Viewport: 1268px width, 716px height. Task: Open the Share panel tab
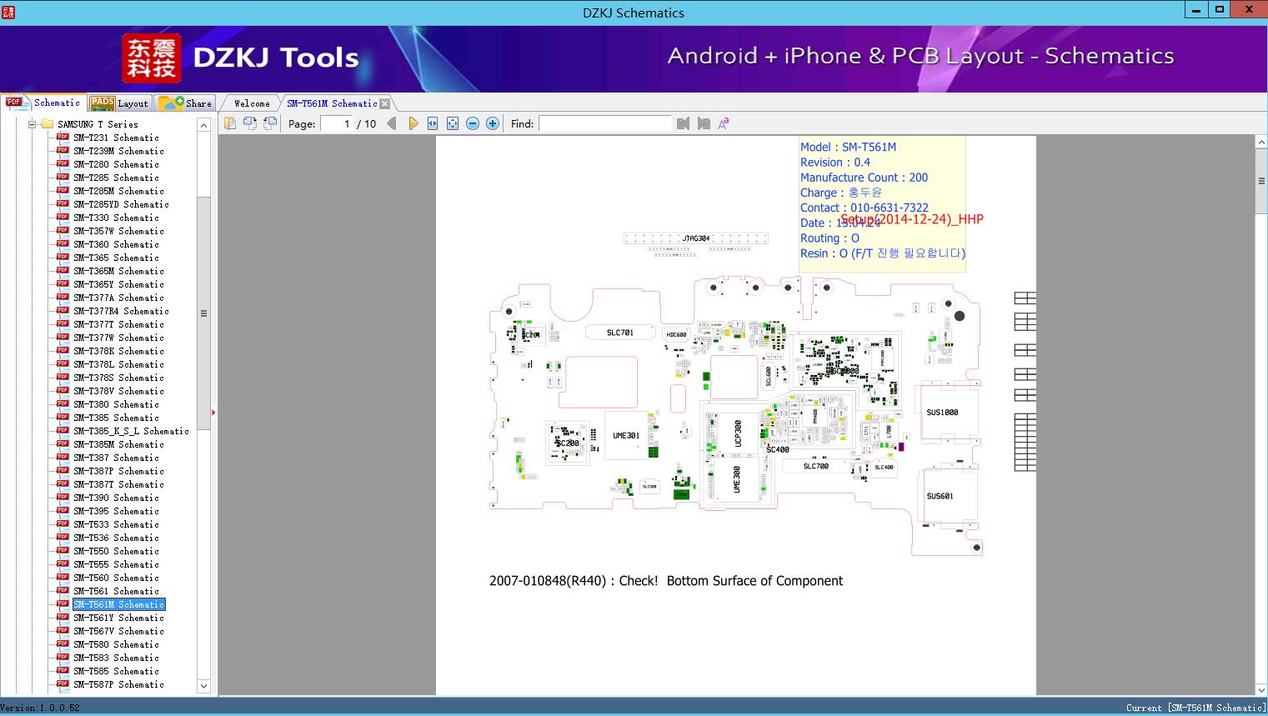click(x=185, y=103)
